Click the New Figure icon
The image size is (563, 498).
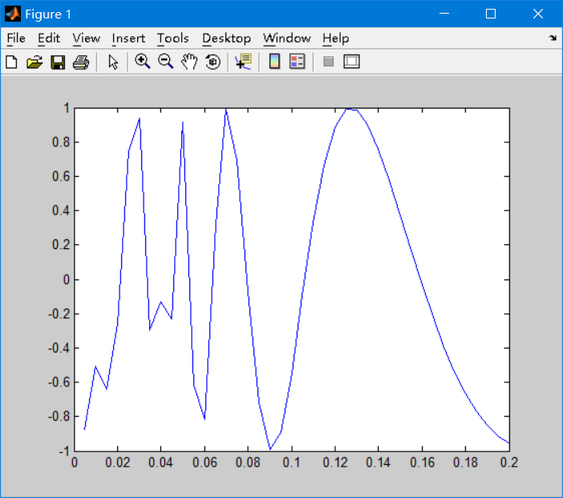[x=11, y=62]
